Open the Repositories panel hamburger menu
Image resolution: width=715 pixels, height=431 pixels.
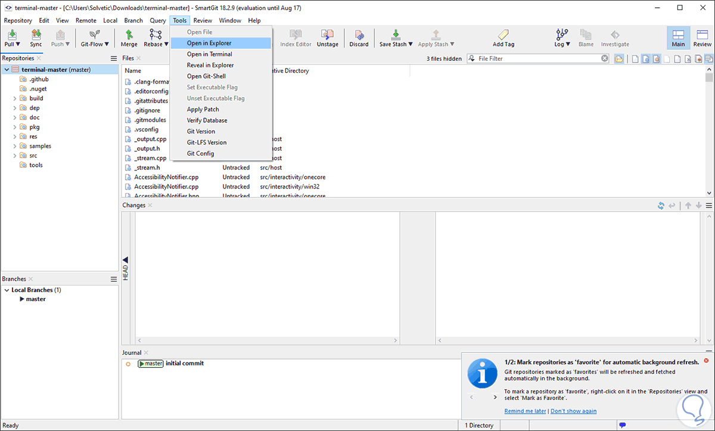coord(113,58)
